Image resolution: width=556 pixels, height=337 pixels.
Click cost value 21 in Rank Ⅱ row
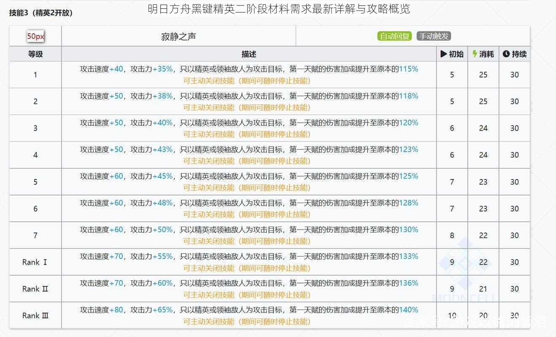click(483, 289)
